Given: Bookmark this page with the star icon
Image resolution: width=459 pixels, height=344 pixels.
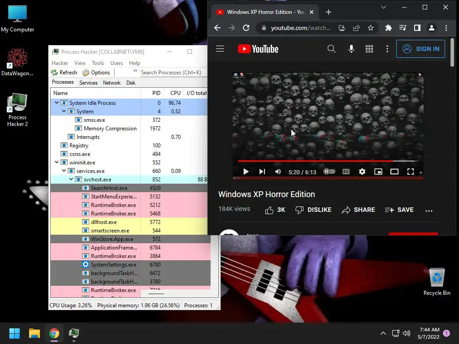Looking at the screenshot, I should pos(371,28).
